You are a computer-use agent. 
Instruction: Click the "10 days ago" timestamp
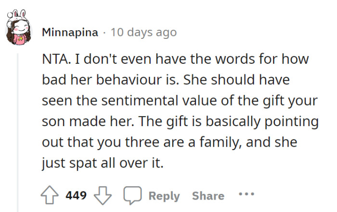point(143,33)
